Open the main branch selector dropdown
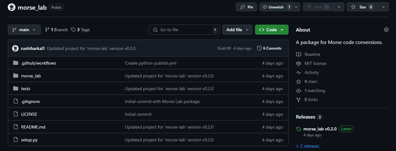This screenshot has width=396, height=151. click(x=24, y=30)
